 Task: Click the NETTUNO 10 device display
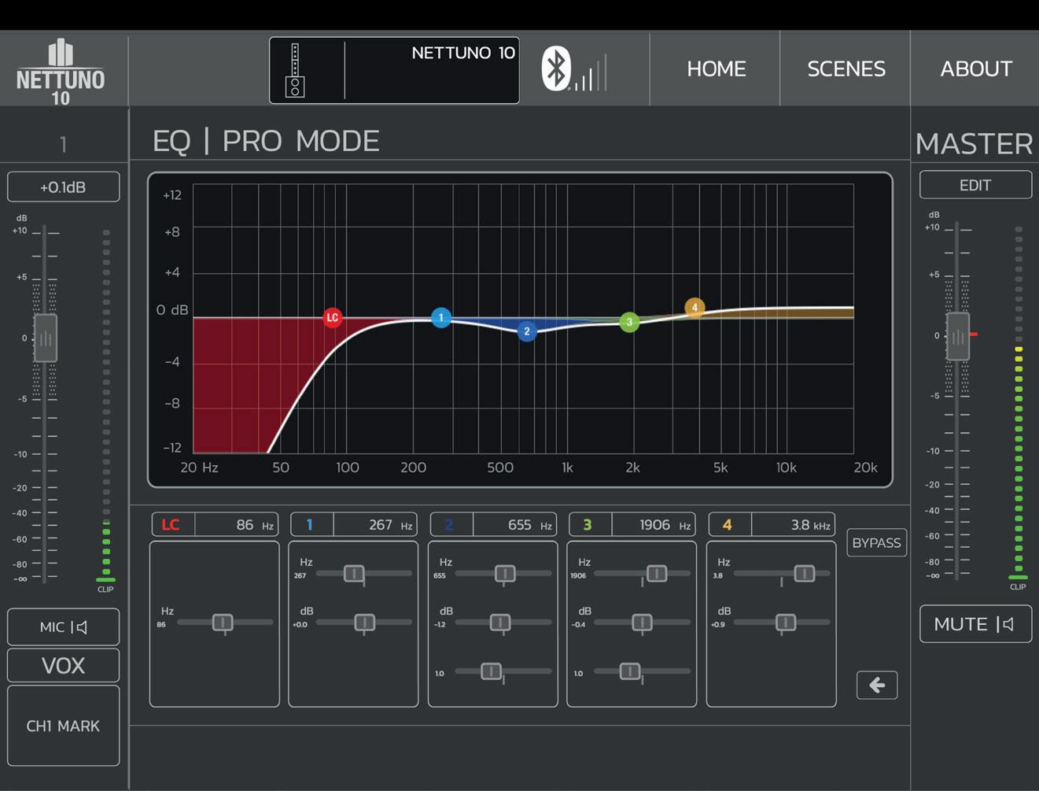point(394,70)
